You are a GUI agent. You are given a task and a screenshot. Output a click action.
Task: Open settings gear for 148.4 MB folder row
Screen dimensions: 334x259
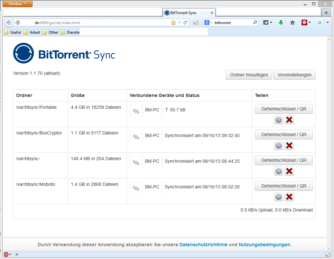(278, 171)
